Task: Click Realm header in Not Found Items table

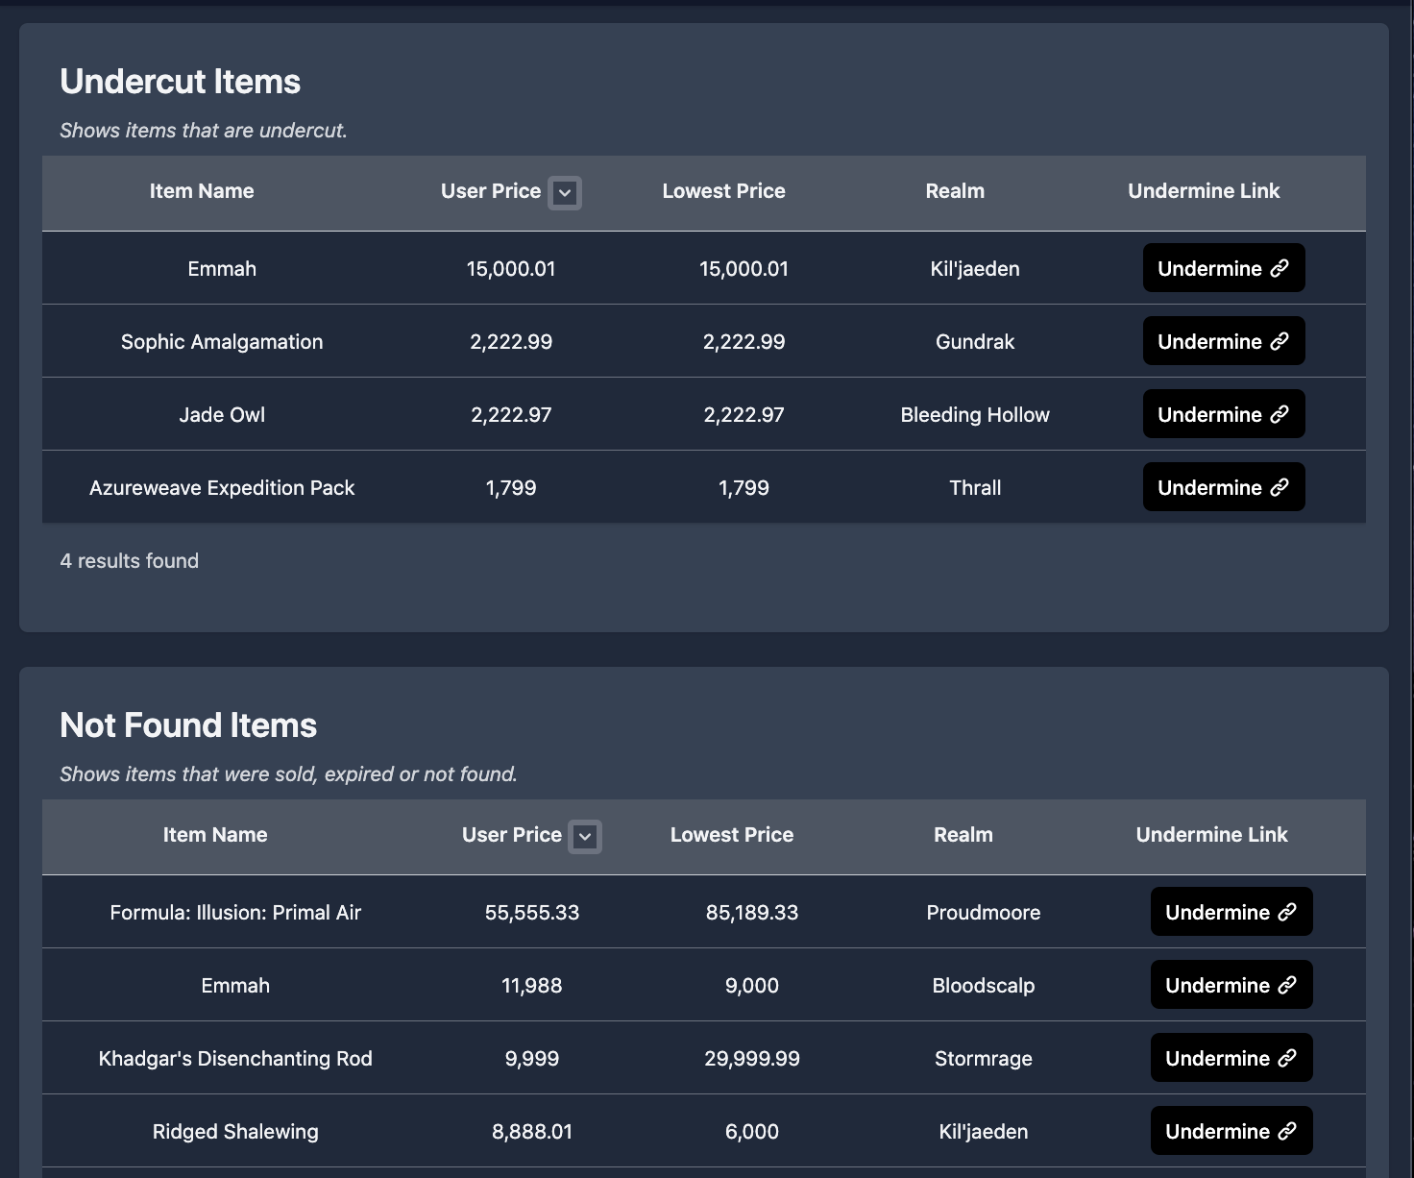Action: 963,835
